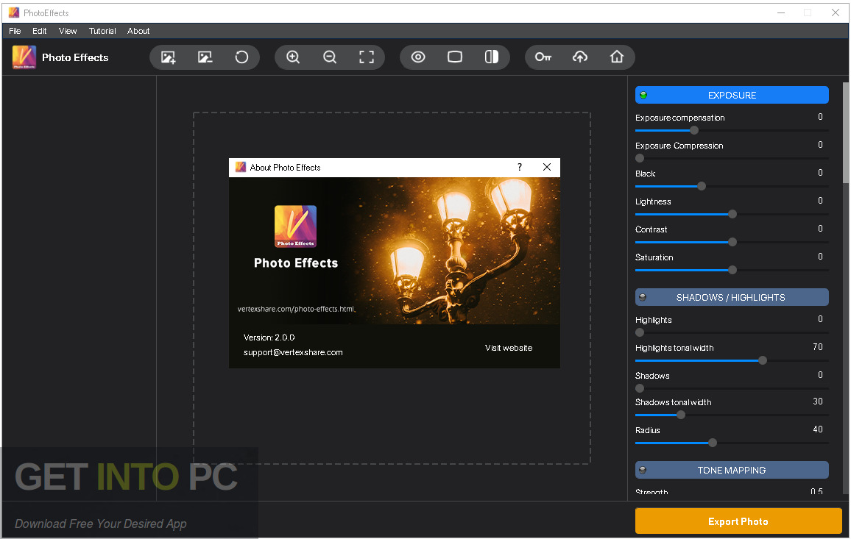Click the Saturation label

(654, 257)
